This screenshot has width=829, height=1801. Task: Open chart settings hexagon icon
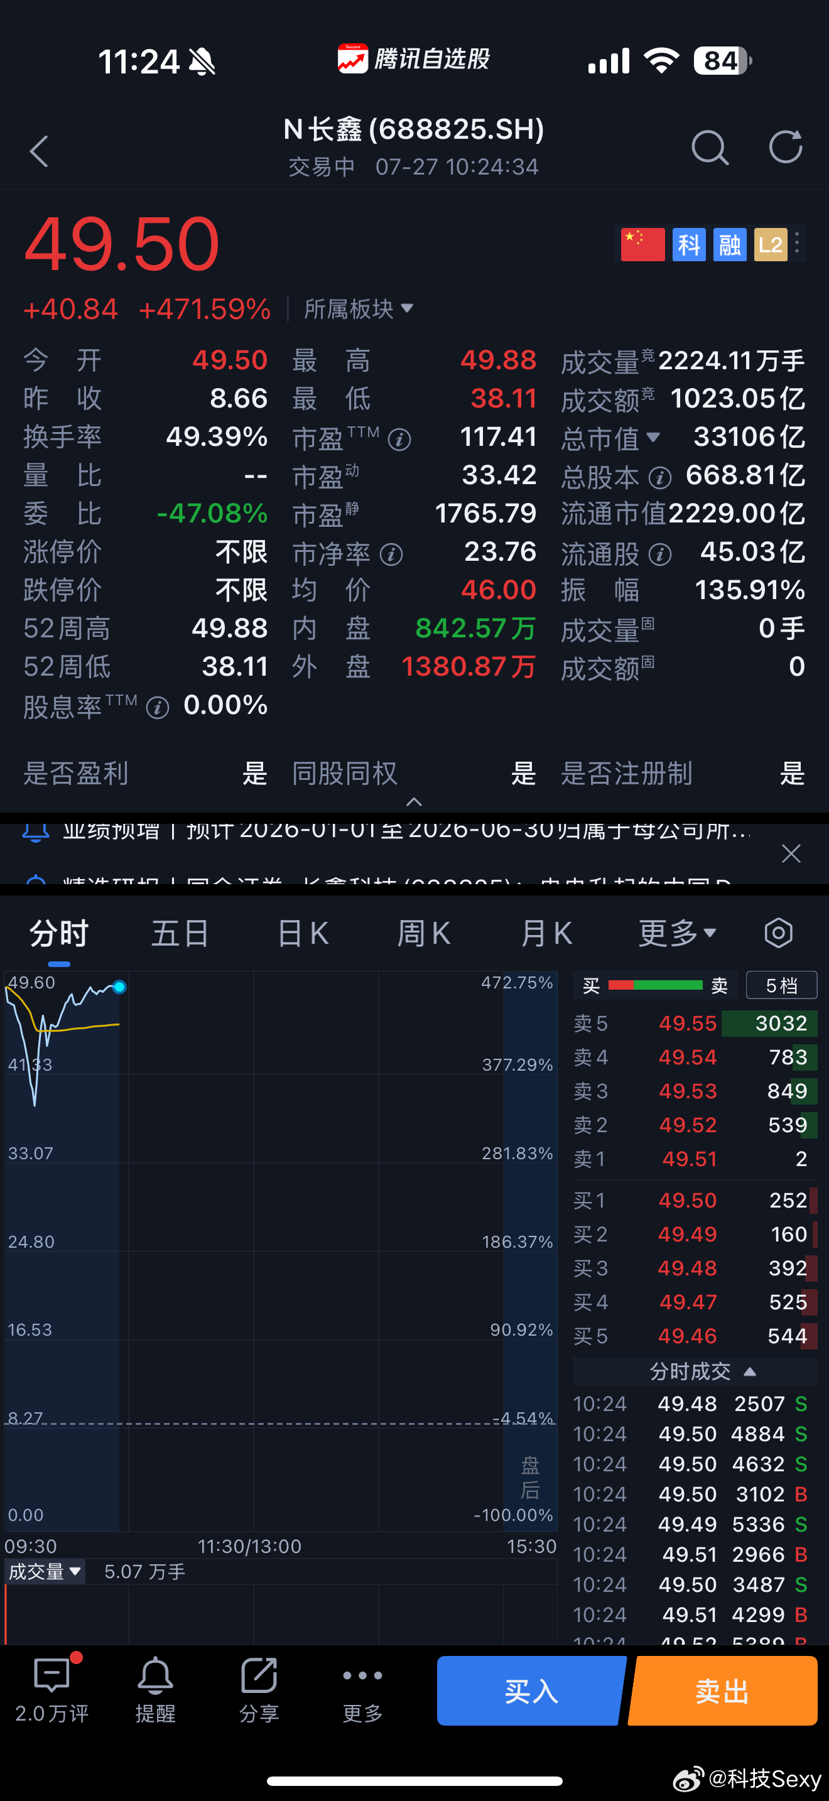(x=778, y=933)
